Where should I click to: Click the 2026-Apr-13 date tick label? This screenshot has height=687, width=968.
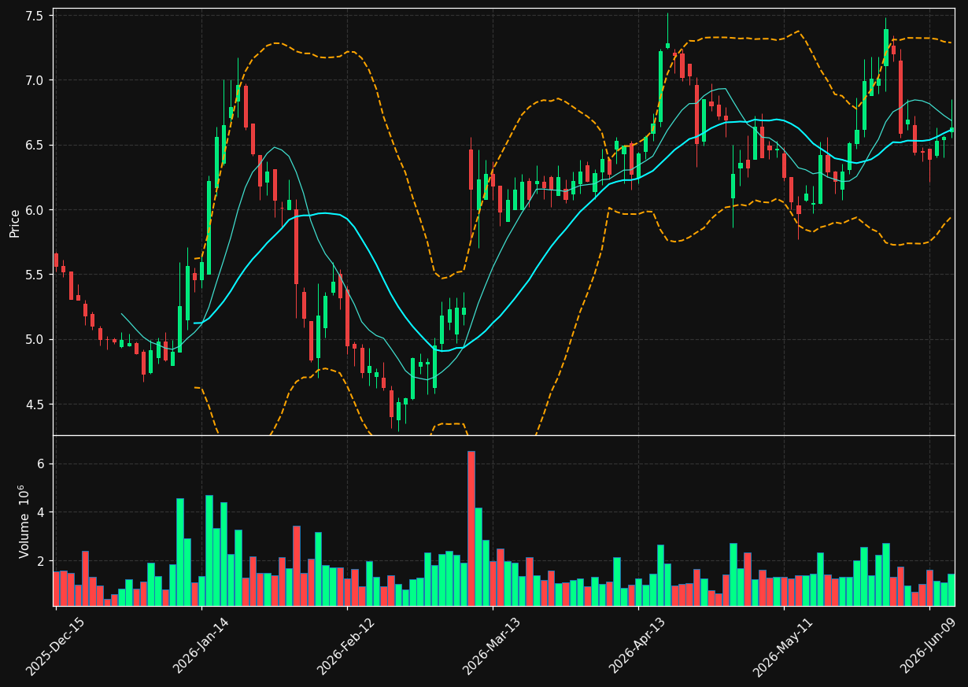coord(637,646)
